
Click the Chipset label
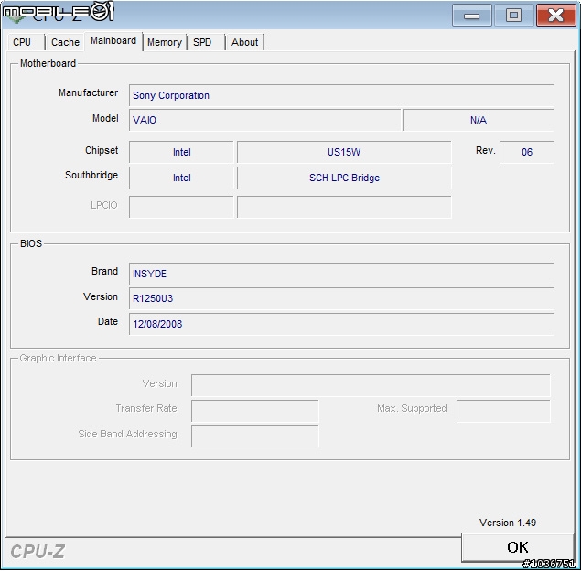(102, 150)
